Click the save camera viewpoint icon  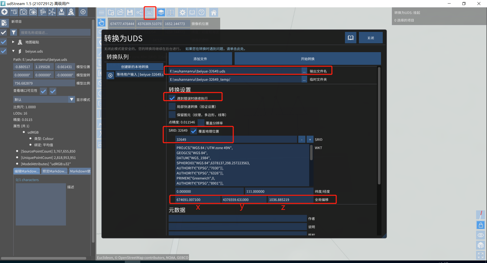[23, 12]
